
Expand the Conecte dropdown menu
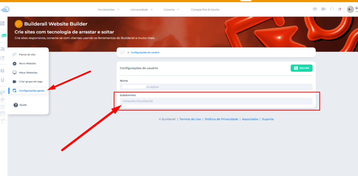coord(171,9)
